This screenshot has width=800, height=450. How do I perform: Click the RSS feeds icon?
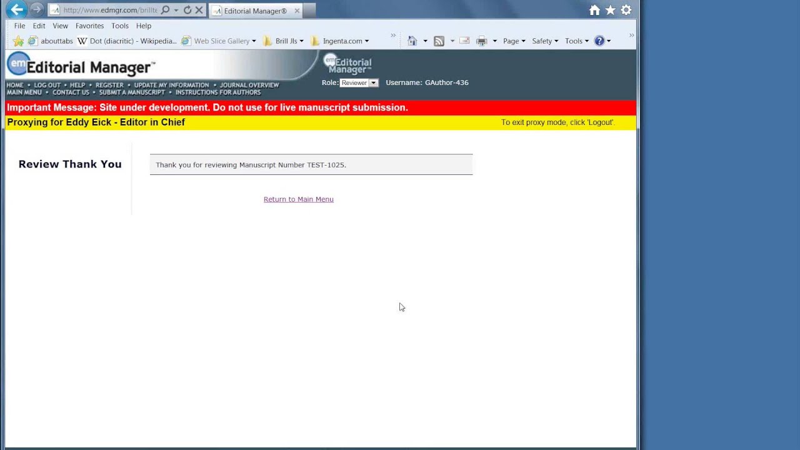[x=439, y=41]
